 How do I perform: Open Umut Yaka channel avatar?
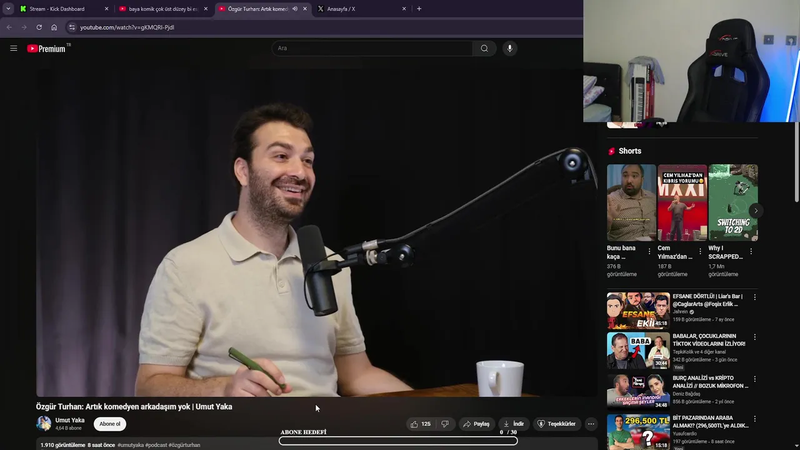[x=44, y=424]
